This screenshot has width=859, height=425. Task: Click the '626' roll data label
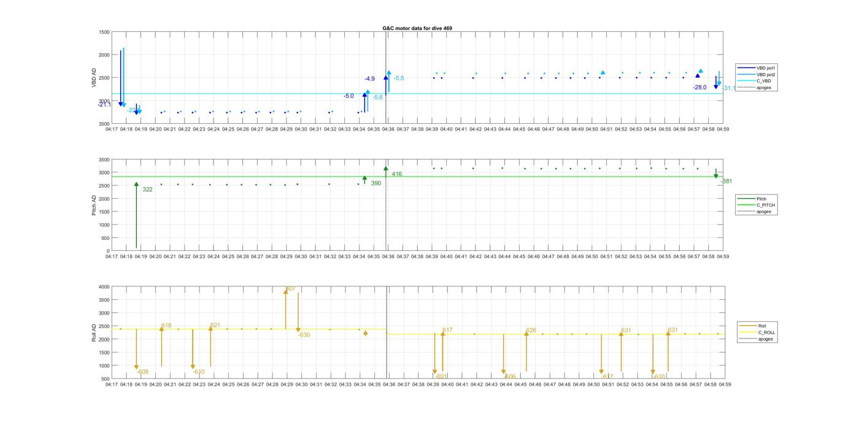tap(531, 330)
